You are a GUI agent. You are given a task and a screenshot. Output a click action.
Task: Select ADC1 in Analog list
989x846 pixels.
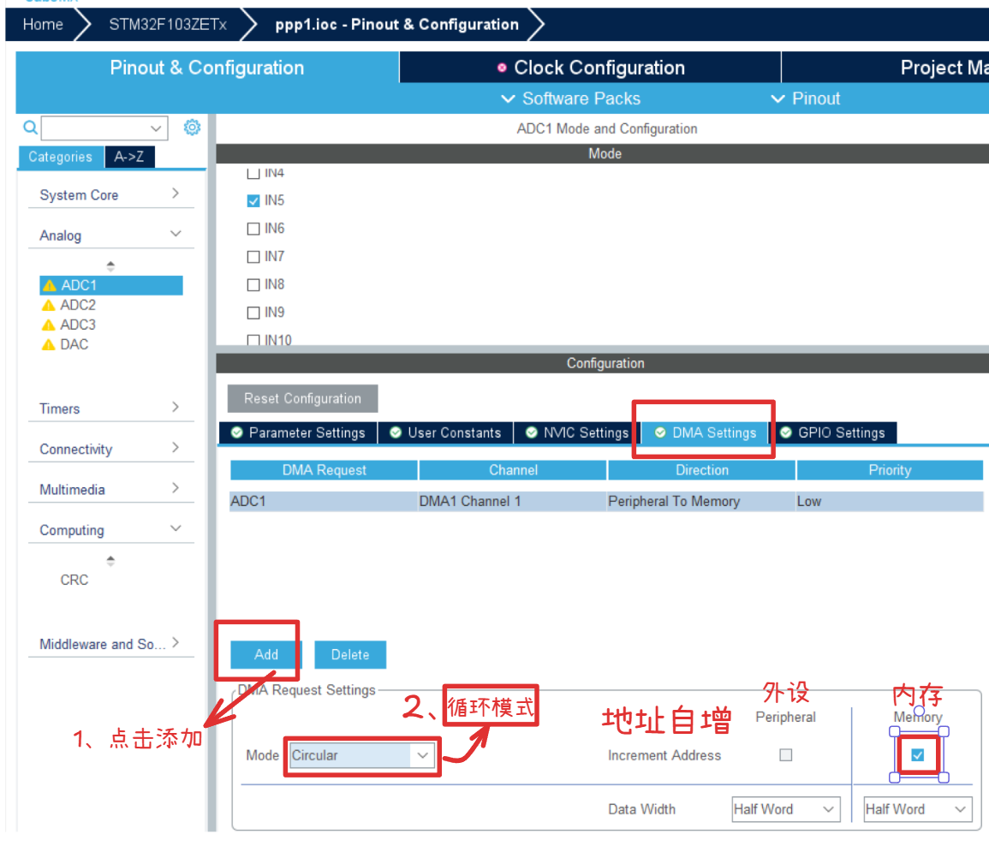click(x=111, y=286)
